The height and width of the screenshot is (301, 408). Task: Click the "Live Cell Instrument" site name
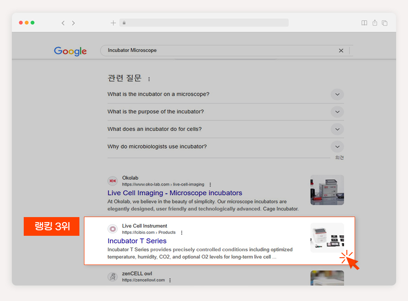point(145,226)
